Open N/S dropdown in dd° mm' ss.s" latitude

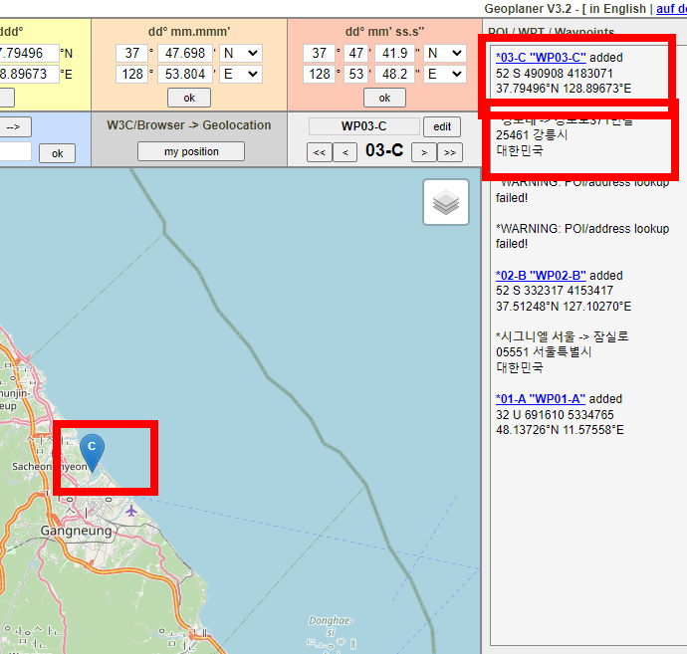445,53
